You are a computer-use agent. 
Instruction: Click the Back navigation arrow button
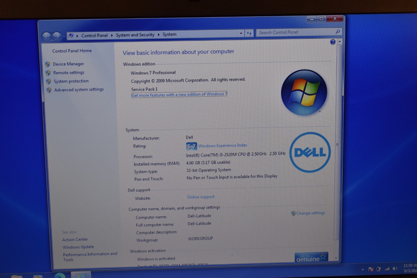[x=47, y=36]
